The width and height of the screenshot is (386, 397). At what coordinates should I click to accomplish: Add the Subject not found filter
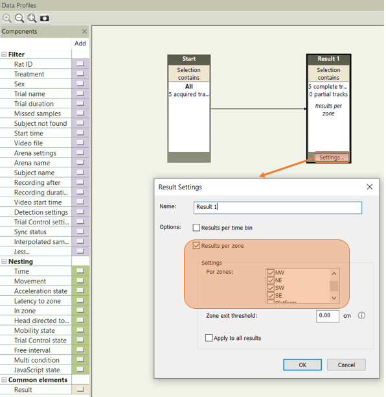pos(80,123)
